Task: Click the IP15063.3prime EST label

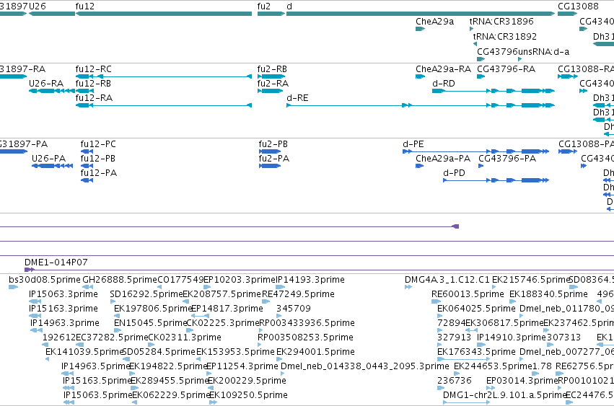Action: click(x=63, y=294)
